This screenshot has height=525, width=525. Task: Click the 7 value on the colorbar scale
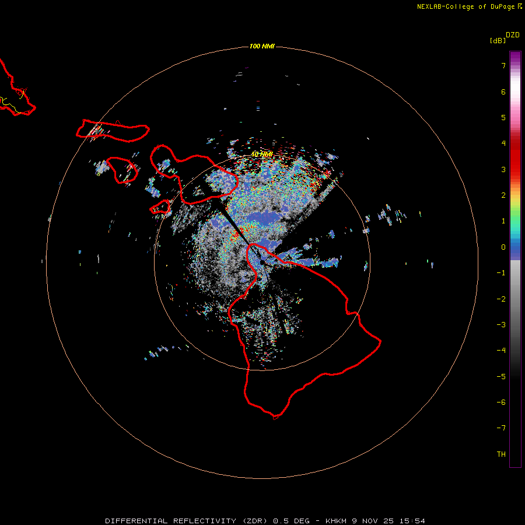[503, 65]
